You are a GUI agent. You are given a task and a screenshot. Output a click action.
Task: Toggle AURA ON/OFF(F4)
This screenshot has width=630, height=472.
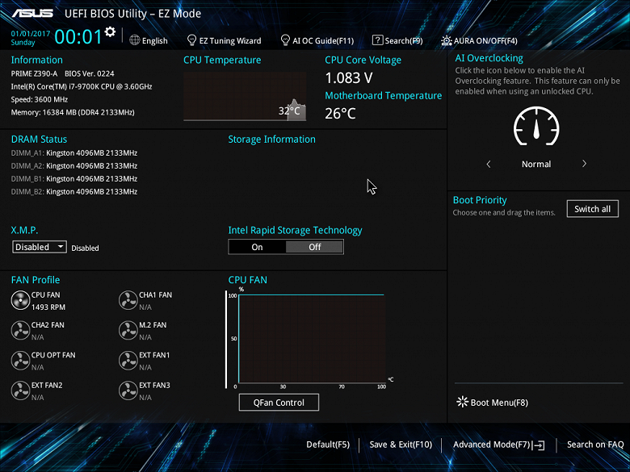(485, 40)
